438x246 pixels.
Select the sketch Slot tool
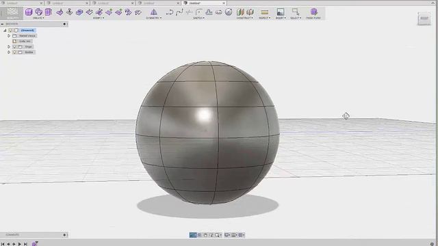tap(219, 12)
